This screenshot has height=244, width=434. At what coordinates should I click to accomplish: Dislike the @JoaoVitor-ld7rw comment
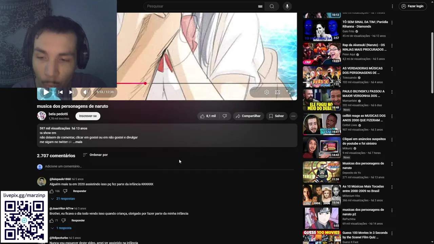click(63, 221)
